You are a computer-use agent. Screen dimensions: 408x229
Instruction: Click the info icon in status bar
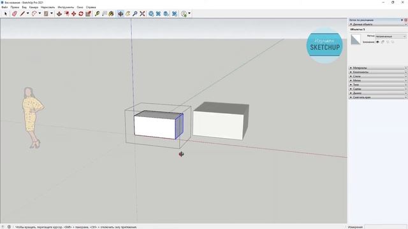9,227
